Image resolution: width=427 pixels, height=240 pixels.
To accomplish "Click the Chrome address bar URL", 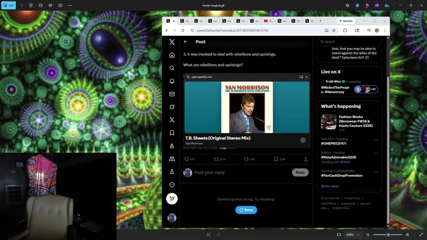I will point(232,30).
